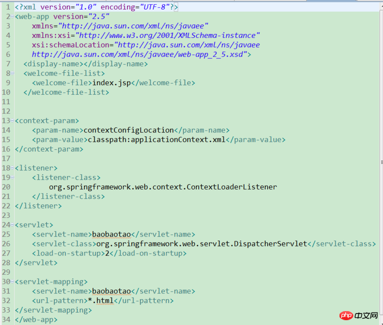Click the closing </listener> tag

(38, 206)
